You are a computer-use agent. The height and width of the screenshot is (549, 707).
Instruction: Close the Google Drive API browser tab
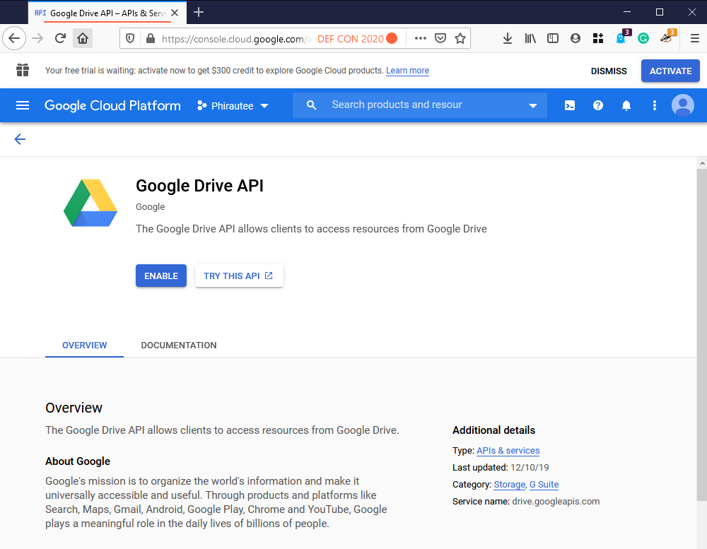coord(175,13)
